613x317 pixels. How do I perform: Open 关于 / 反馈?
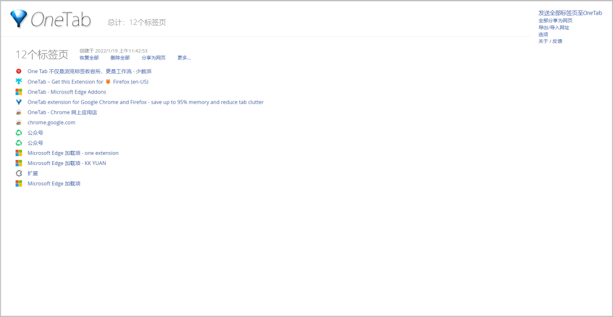pyautogui.click(x=550, y=41)
